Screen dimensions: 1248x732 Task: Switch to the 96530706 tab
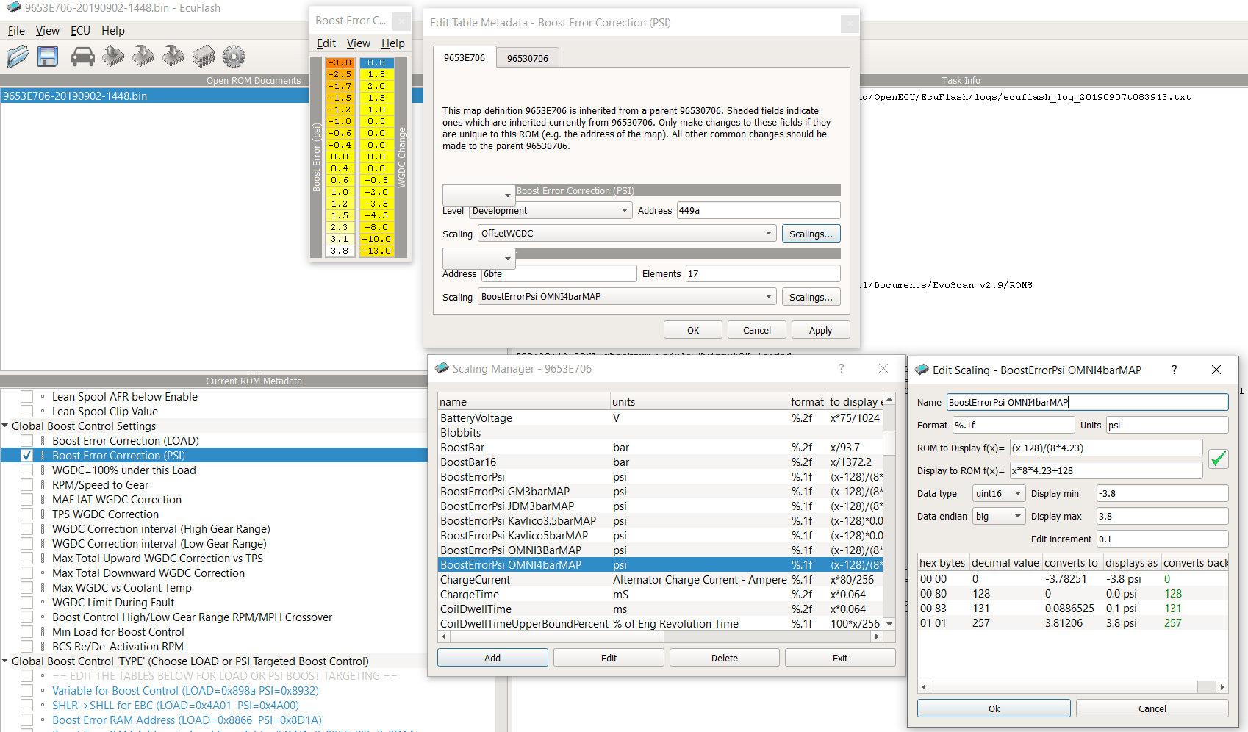pos(527,58)
